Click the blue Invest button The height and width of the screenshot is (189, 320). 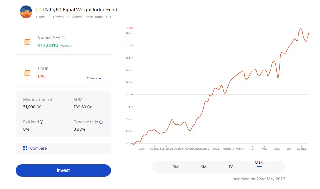pyautogui.click(x=63, y=170)
